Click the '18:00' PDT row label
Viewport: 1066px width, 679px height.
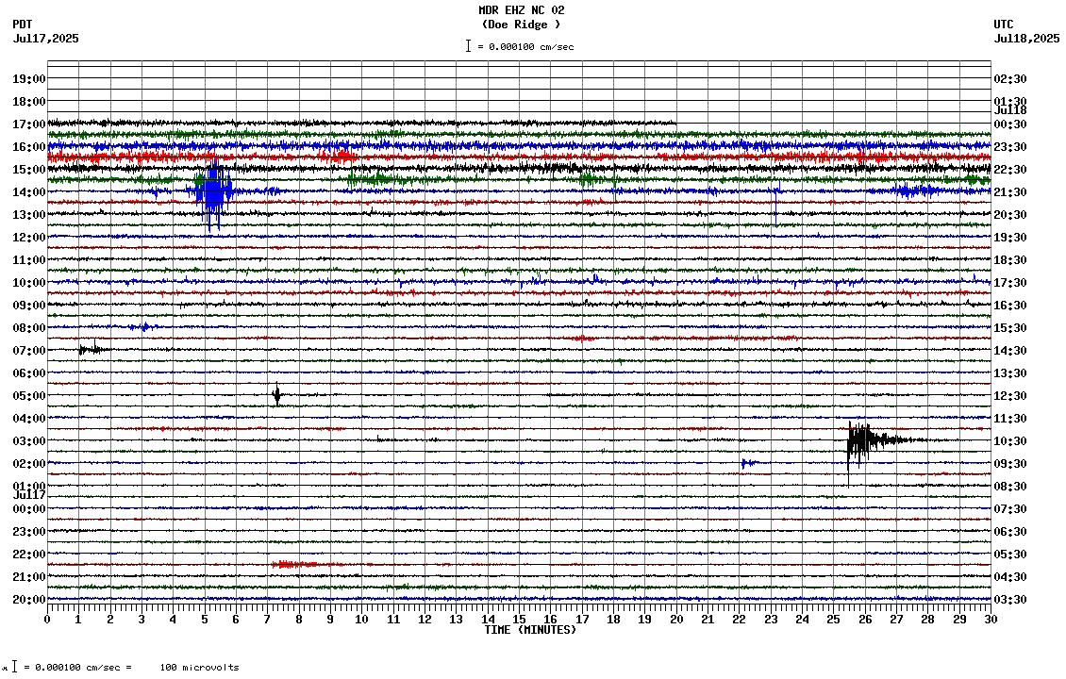click(x=29, y=101)
